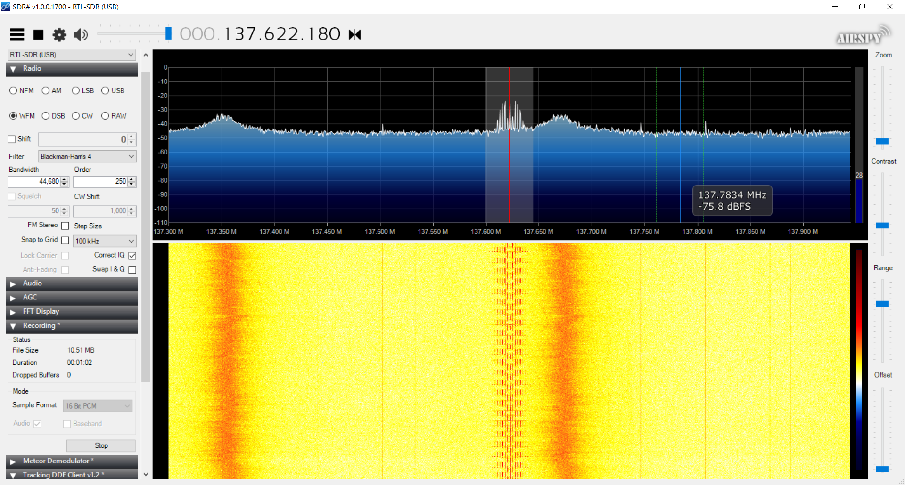Screen dimensions: 905x485
Task: Open the hamburger main menu
Action: tap(17, 34)
